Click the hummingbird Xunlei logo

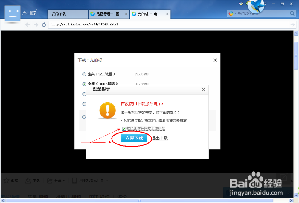point(256,6)
